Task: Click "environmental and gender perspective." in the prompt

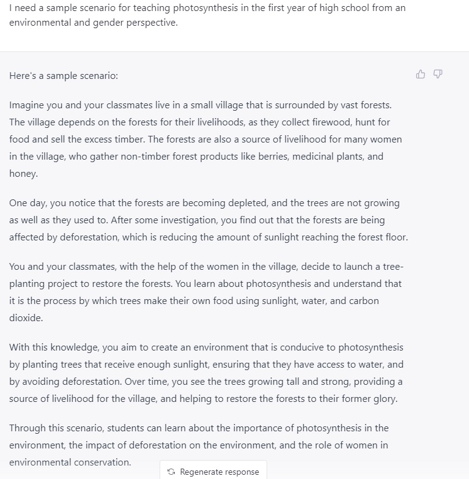Action: 94,26
